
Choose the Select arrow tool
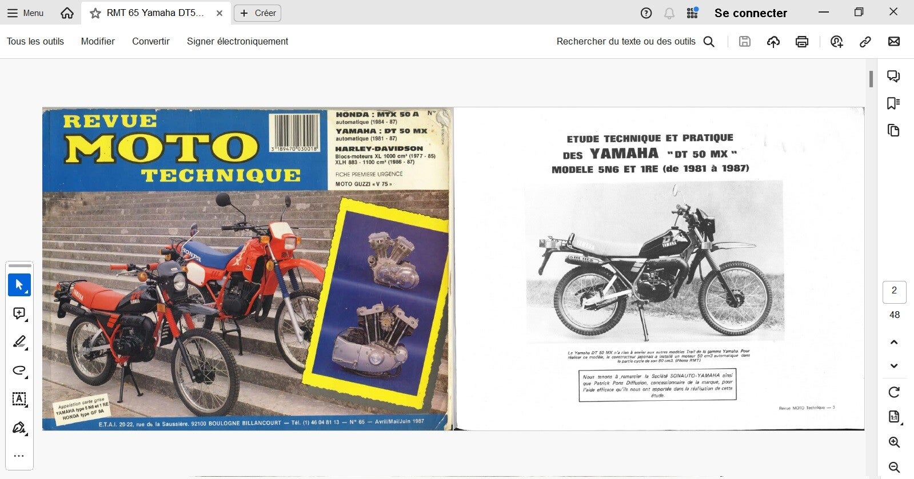(19, 285)
